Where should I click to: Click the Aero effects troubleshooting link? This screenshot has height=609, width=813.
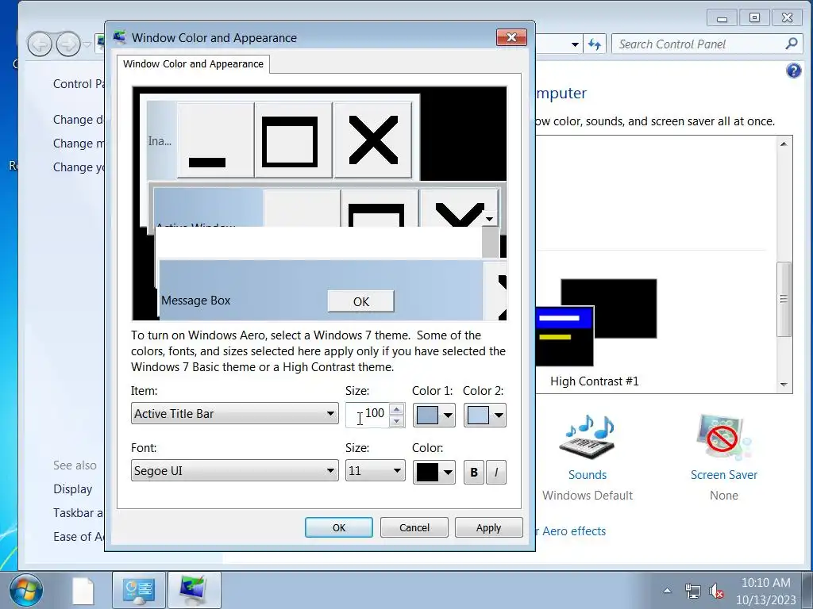coord(570,531)
